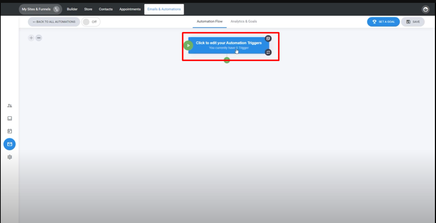Open the My Sites & Funnels switcher
Screen dimensions: 436x223
pos(41,9)
